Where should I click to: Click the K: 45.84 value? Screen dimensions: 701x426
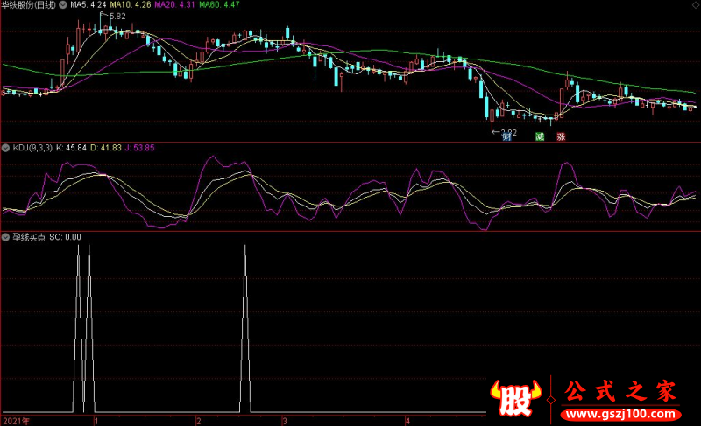pyautogui.click(x=71, y=148)
